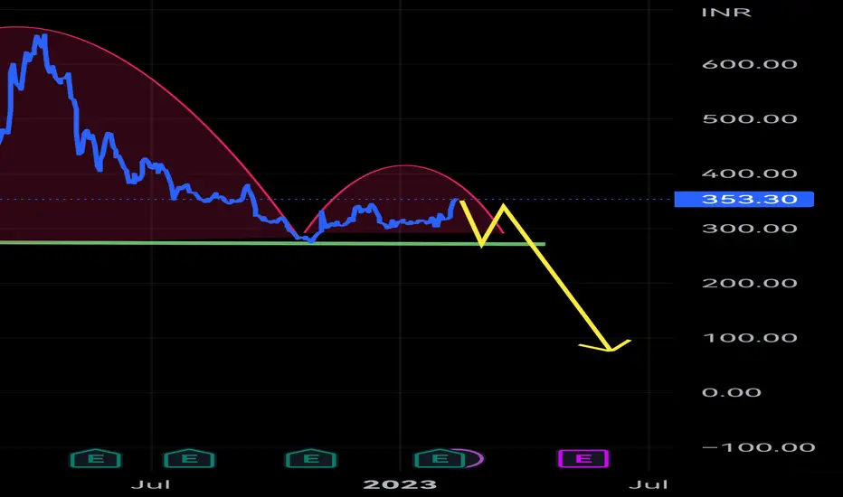Click the 200.00 price axis label
The image size is (843, 497).
pyautogui.click(x=750, y=283)
